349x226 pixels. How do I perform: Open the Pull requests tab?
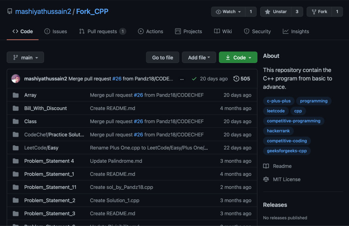click(x=102, y=31)
